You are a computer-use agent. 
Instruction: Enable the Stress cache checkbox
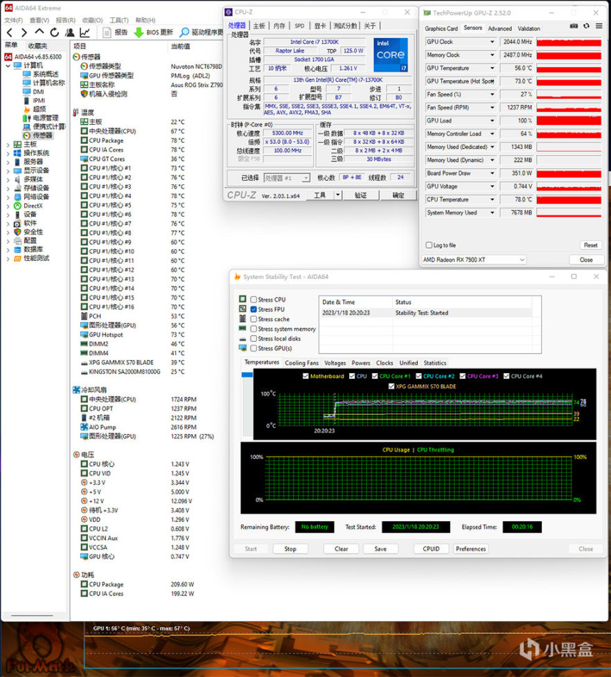pyautogui.click(x=254, y=319)
